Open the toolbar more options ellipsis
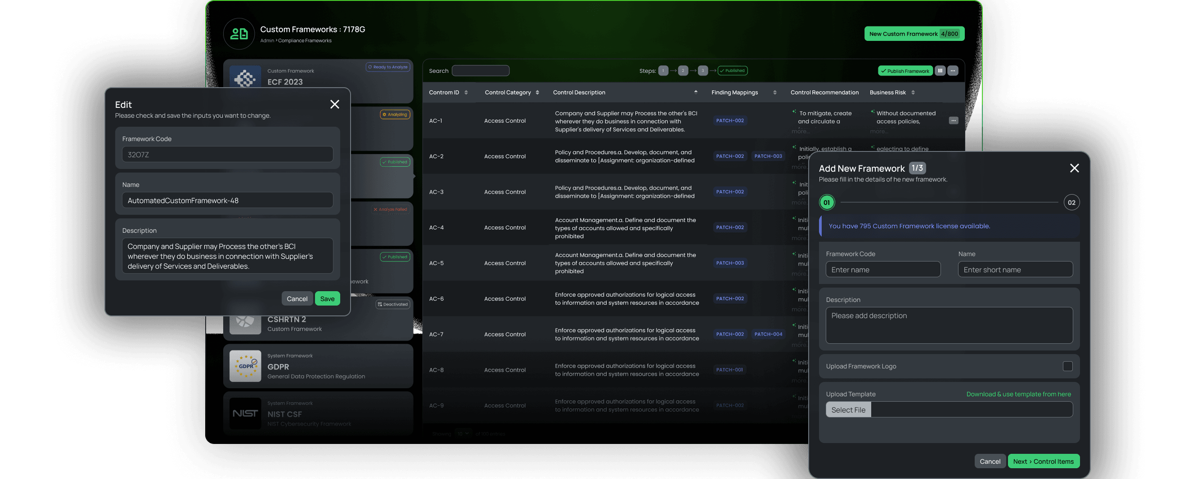The width and height of the screenshot is (1188, 479). coord(953,71)
